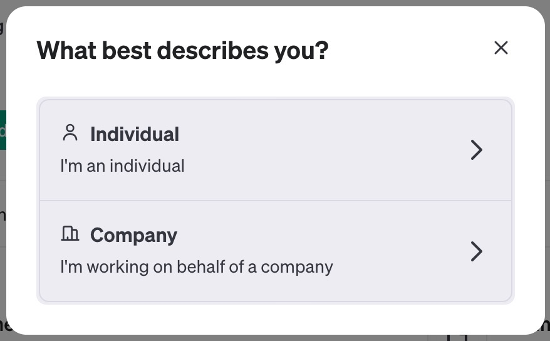Click the clipped letter at top-left backdrop corner
Screen dimensions: 550x341
point(2,28)
